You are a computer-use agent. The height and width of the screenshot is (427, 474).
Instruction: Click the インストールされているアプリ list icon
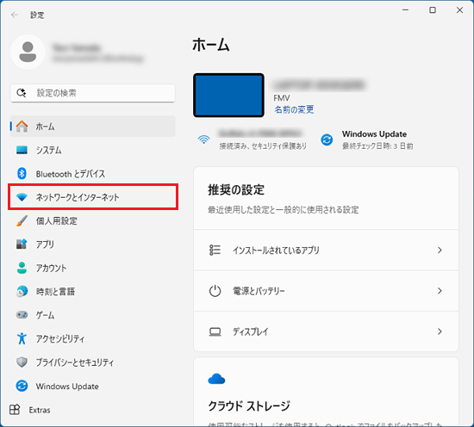pyautogui.click(x=215, y=250)
